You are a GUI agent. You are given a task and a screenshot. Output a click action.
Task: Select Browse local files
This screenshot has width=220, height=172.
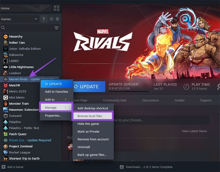click(x=93, y=116)
